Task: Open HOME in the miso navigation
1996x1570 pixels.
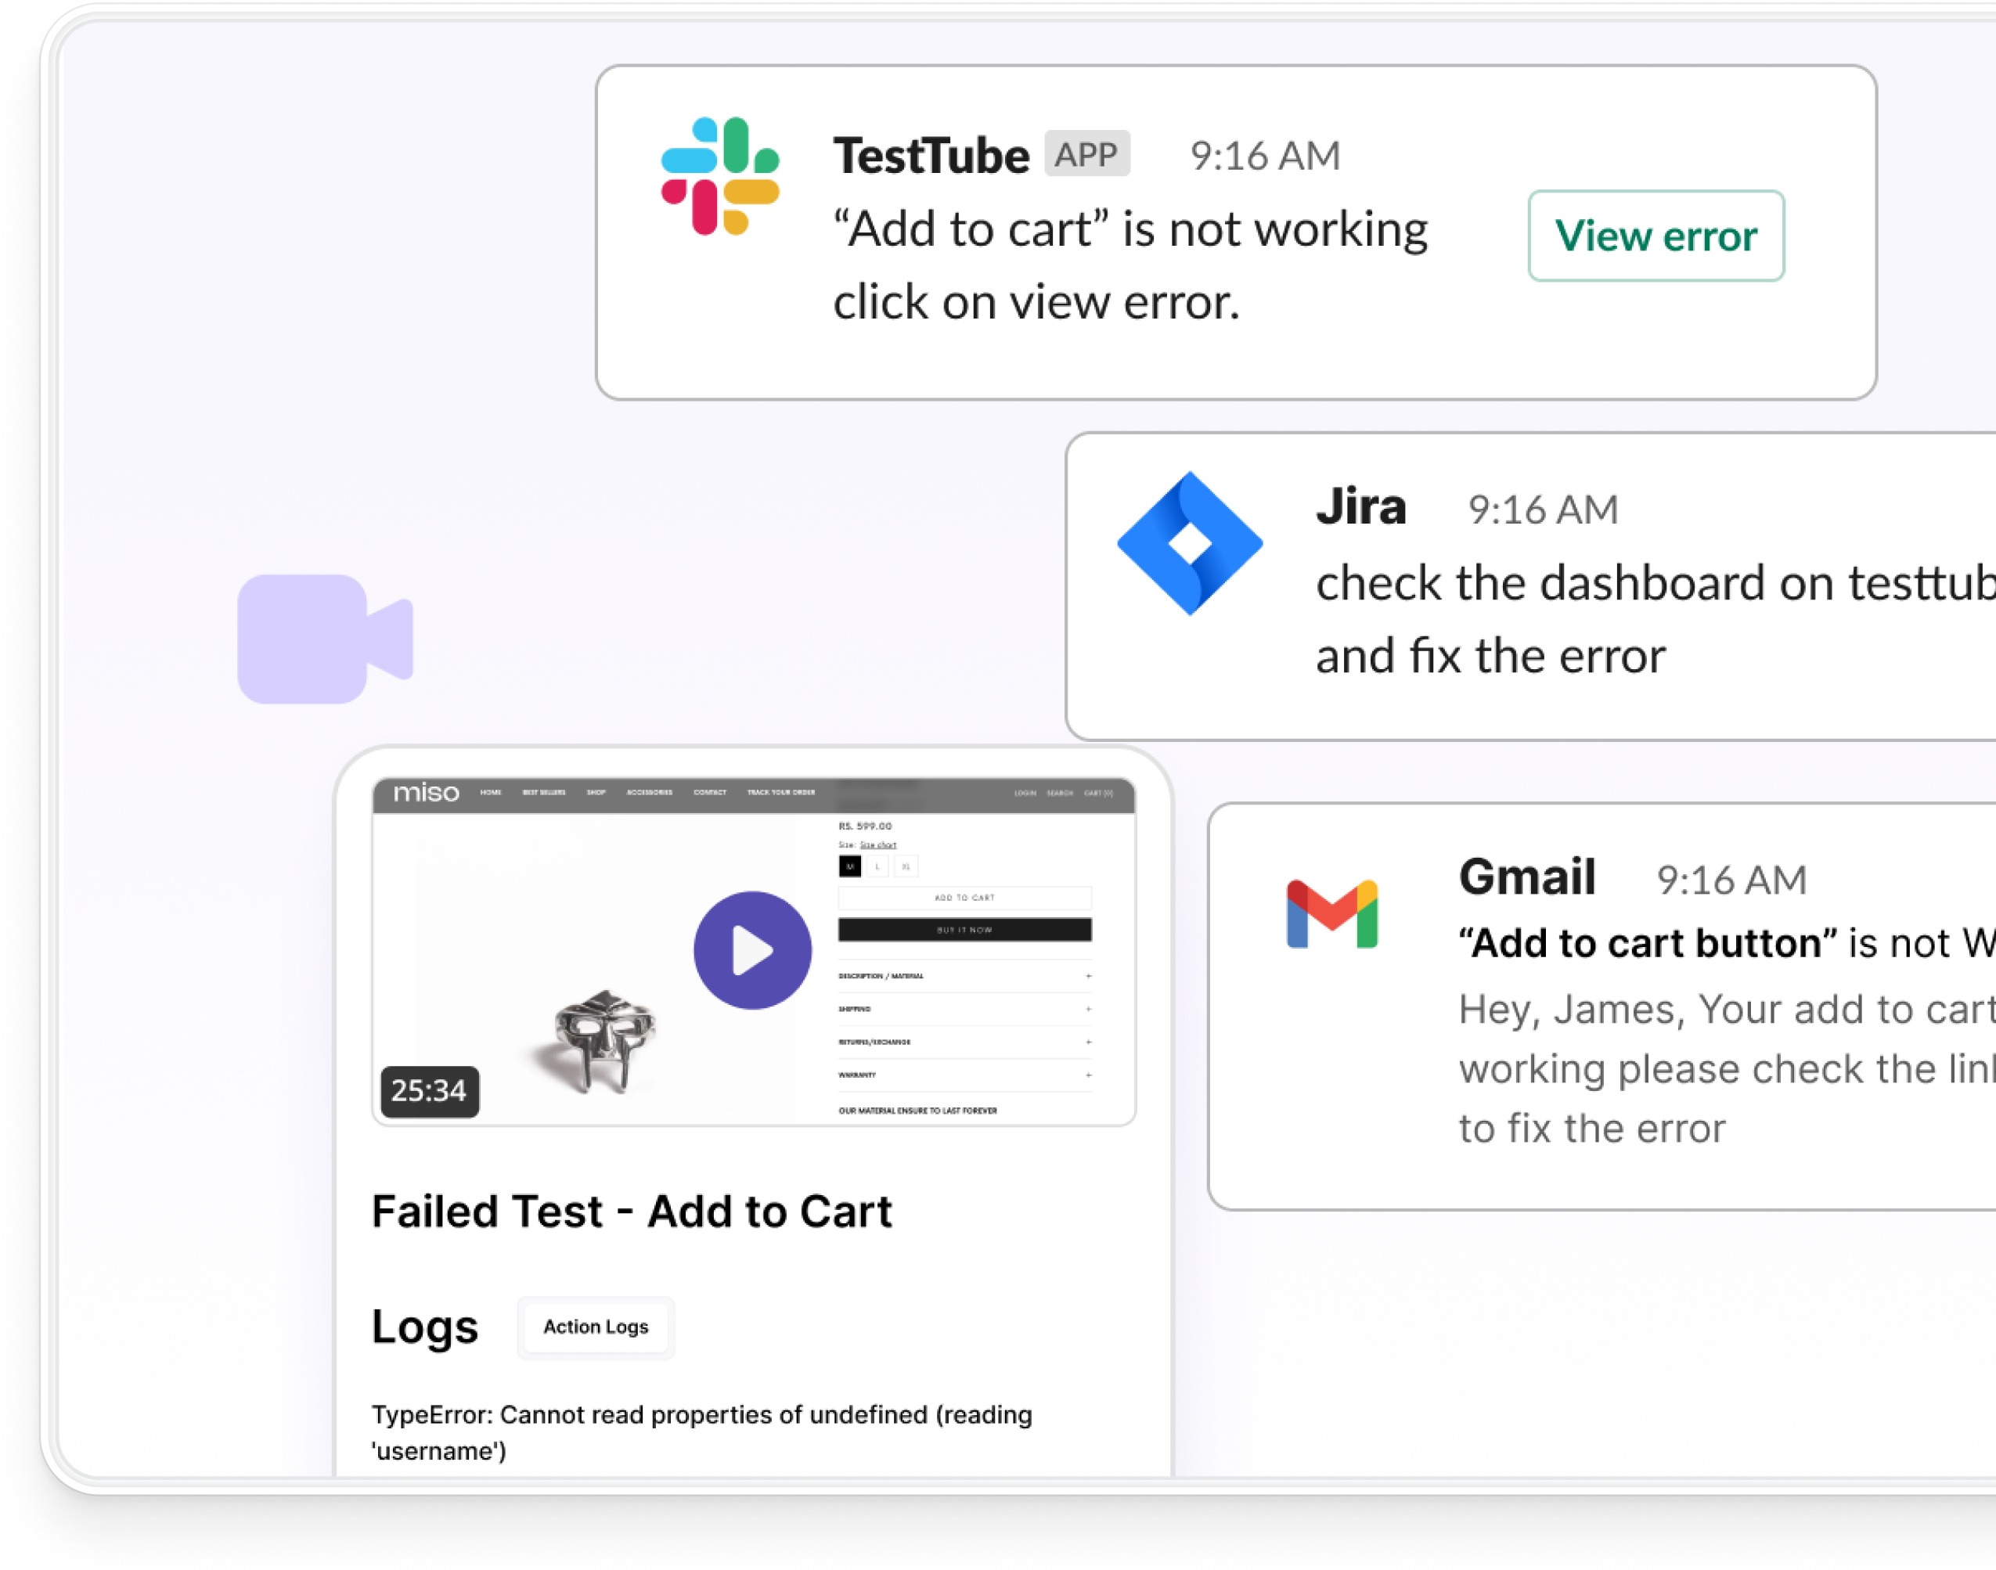Action: [490, 792]
